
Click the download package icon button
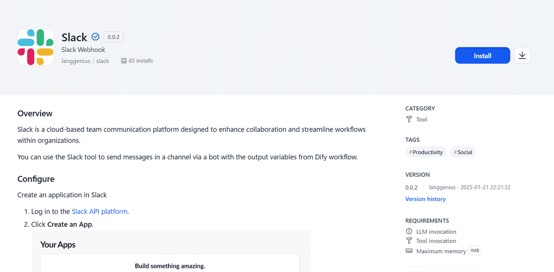[x=522, y=55]
